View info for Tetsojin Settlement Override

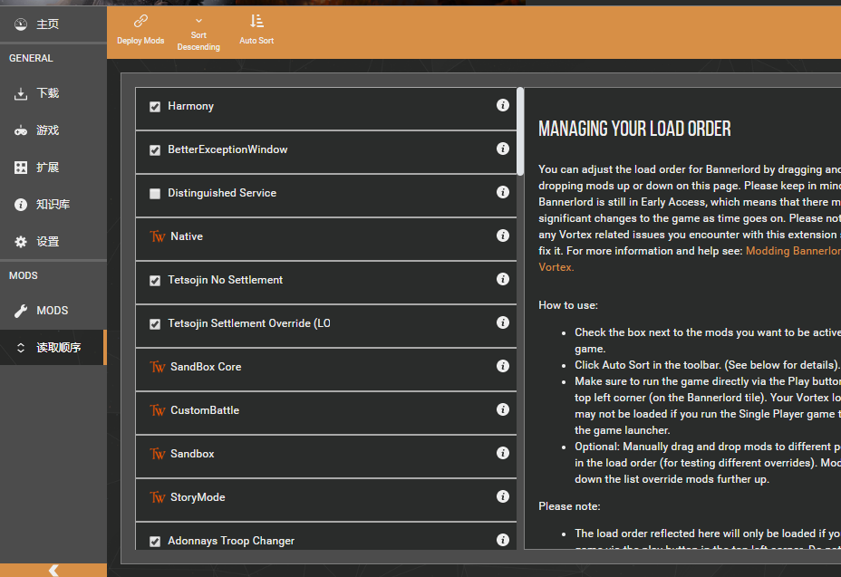tap(503, 322)
